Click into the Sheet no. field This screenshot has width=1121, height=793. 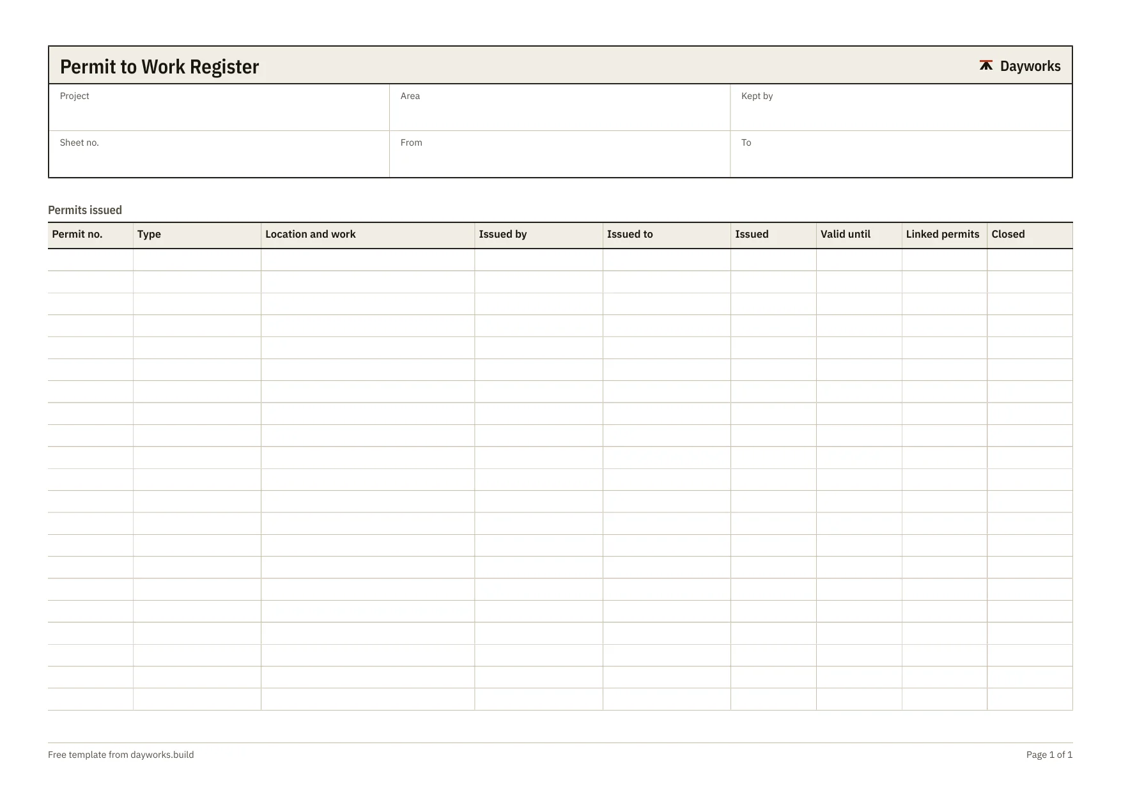point(219,154)
